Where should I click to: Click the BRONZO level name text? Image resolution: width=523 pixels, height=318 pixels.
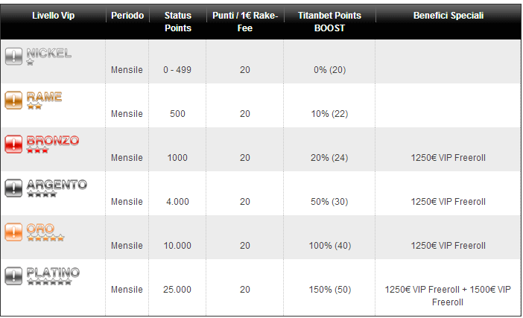click(53, 140)
